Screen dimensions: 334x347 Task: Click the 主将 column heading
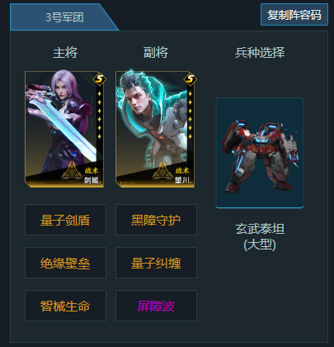click(65, 52)
